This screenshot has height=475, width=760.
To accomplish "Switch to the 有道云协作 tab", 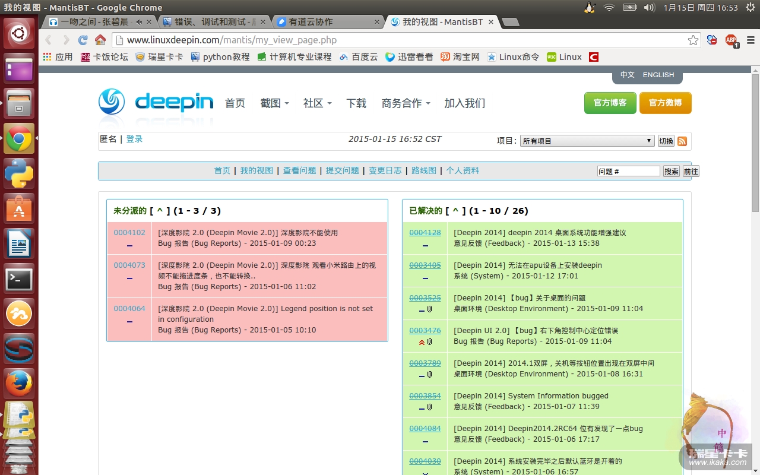I will [329, 22].
